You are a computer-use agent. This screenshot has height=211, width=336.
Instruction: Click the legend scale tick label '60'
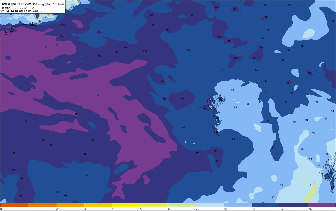pos(170,209)
